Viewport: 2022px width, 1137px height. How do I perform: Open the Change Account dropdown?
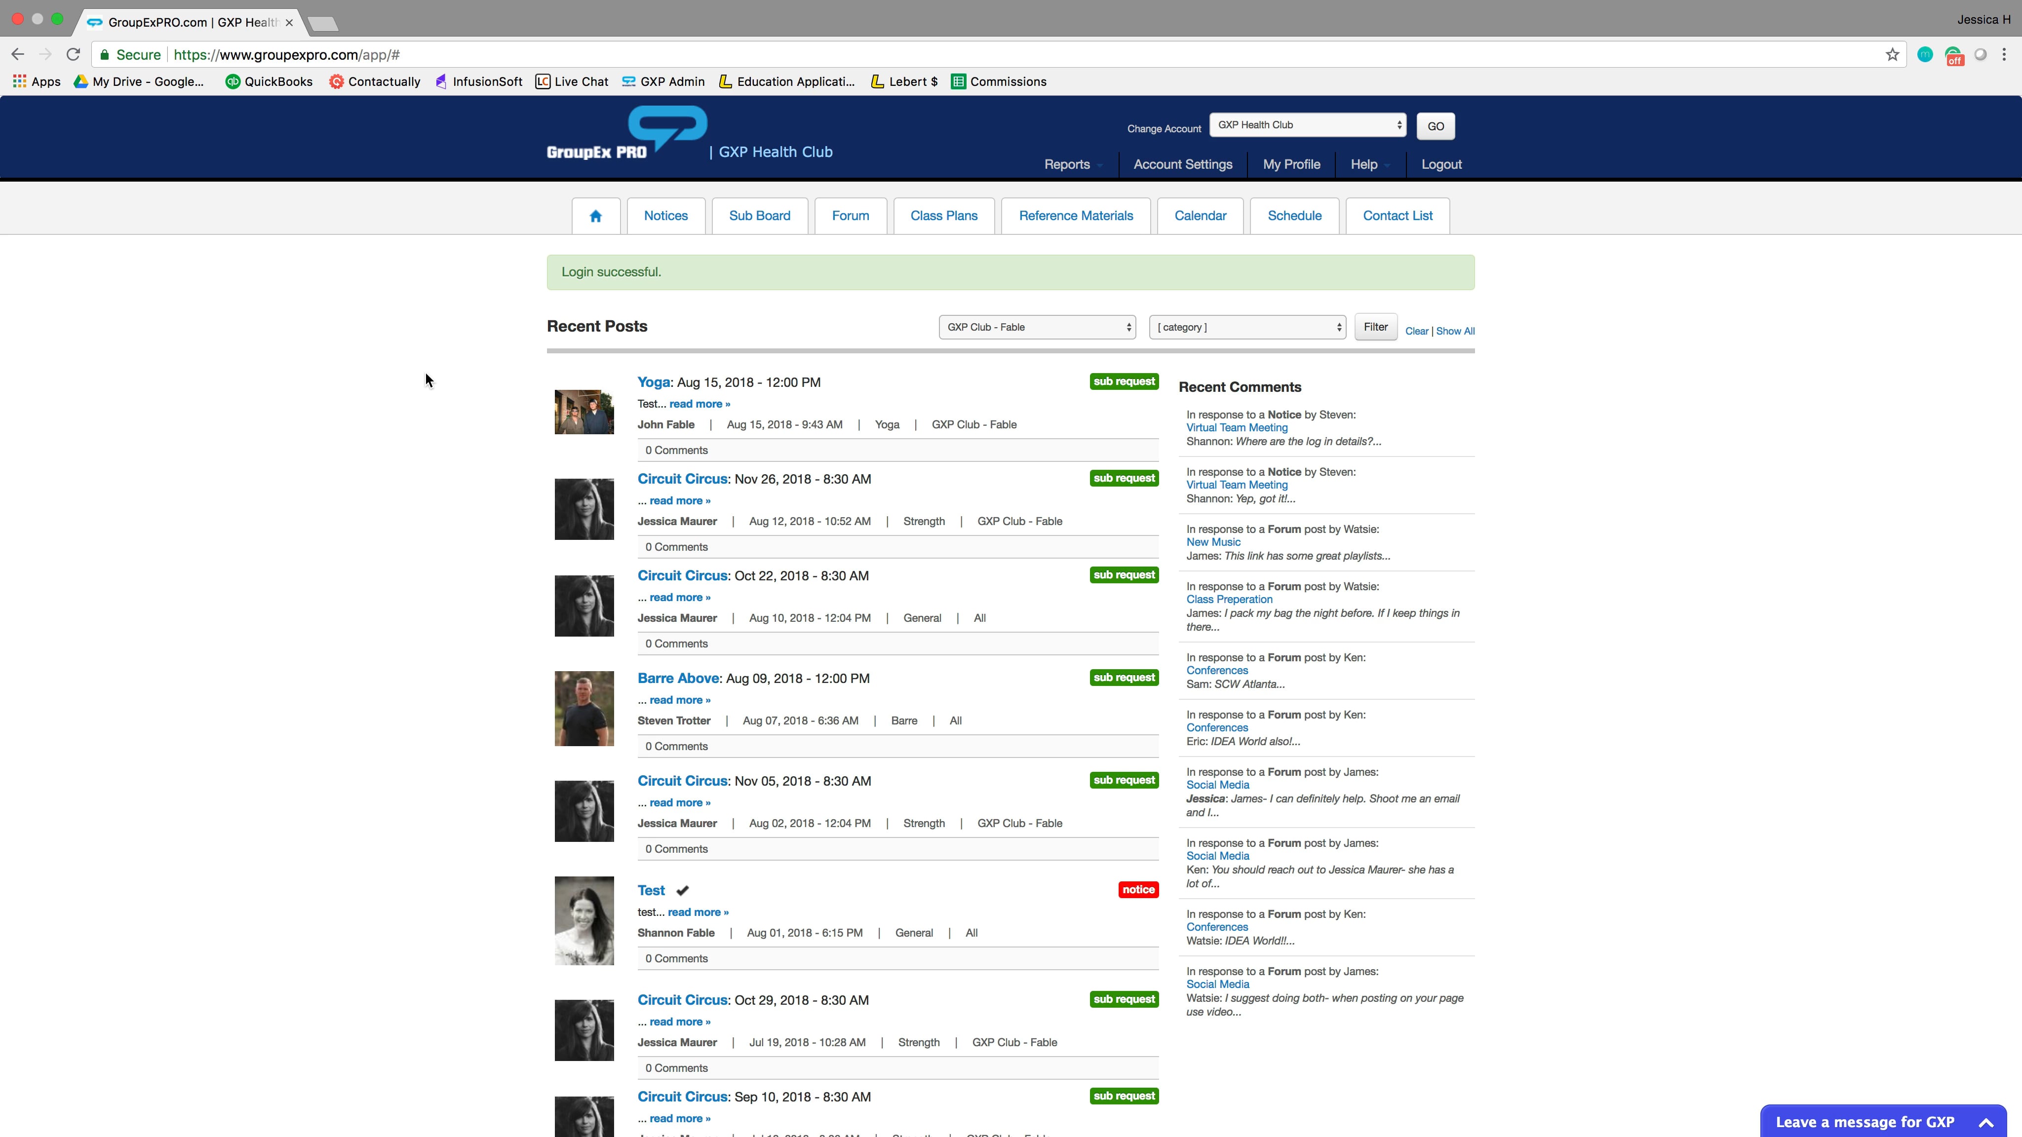1308,125
